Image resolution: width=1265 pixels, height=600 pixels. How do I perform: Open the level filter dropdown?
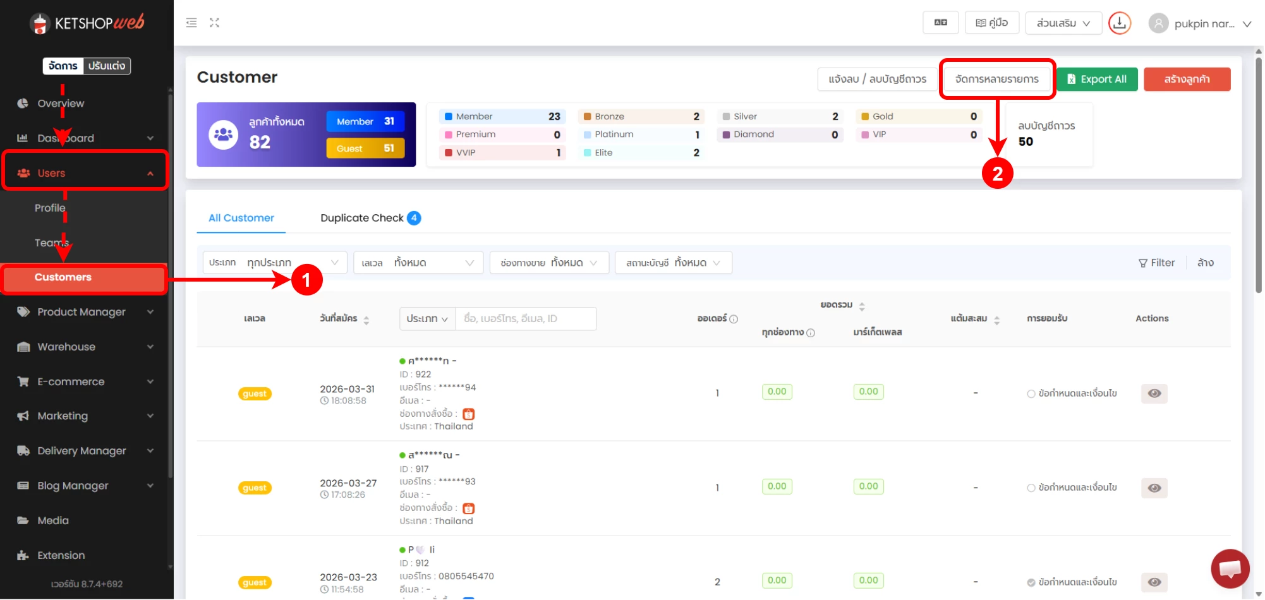tap(418, 263)
